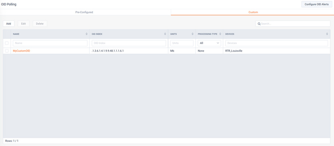The width and height of the screenshot is (334, 146).
Task: Switch to the Pre-Configured tab
Action: tap(84, 12)
